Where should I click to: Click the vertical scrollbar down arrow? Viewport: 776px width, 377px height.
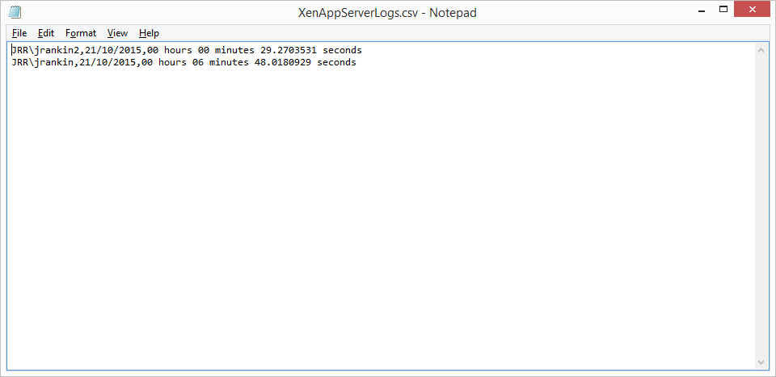pos(761,362)
